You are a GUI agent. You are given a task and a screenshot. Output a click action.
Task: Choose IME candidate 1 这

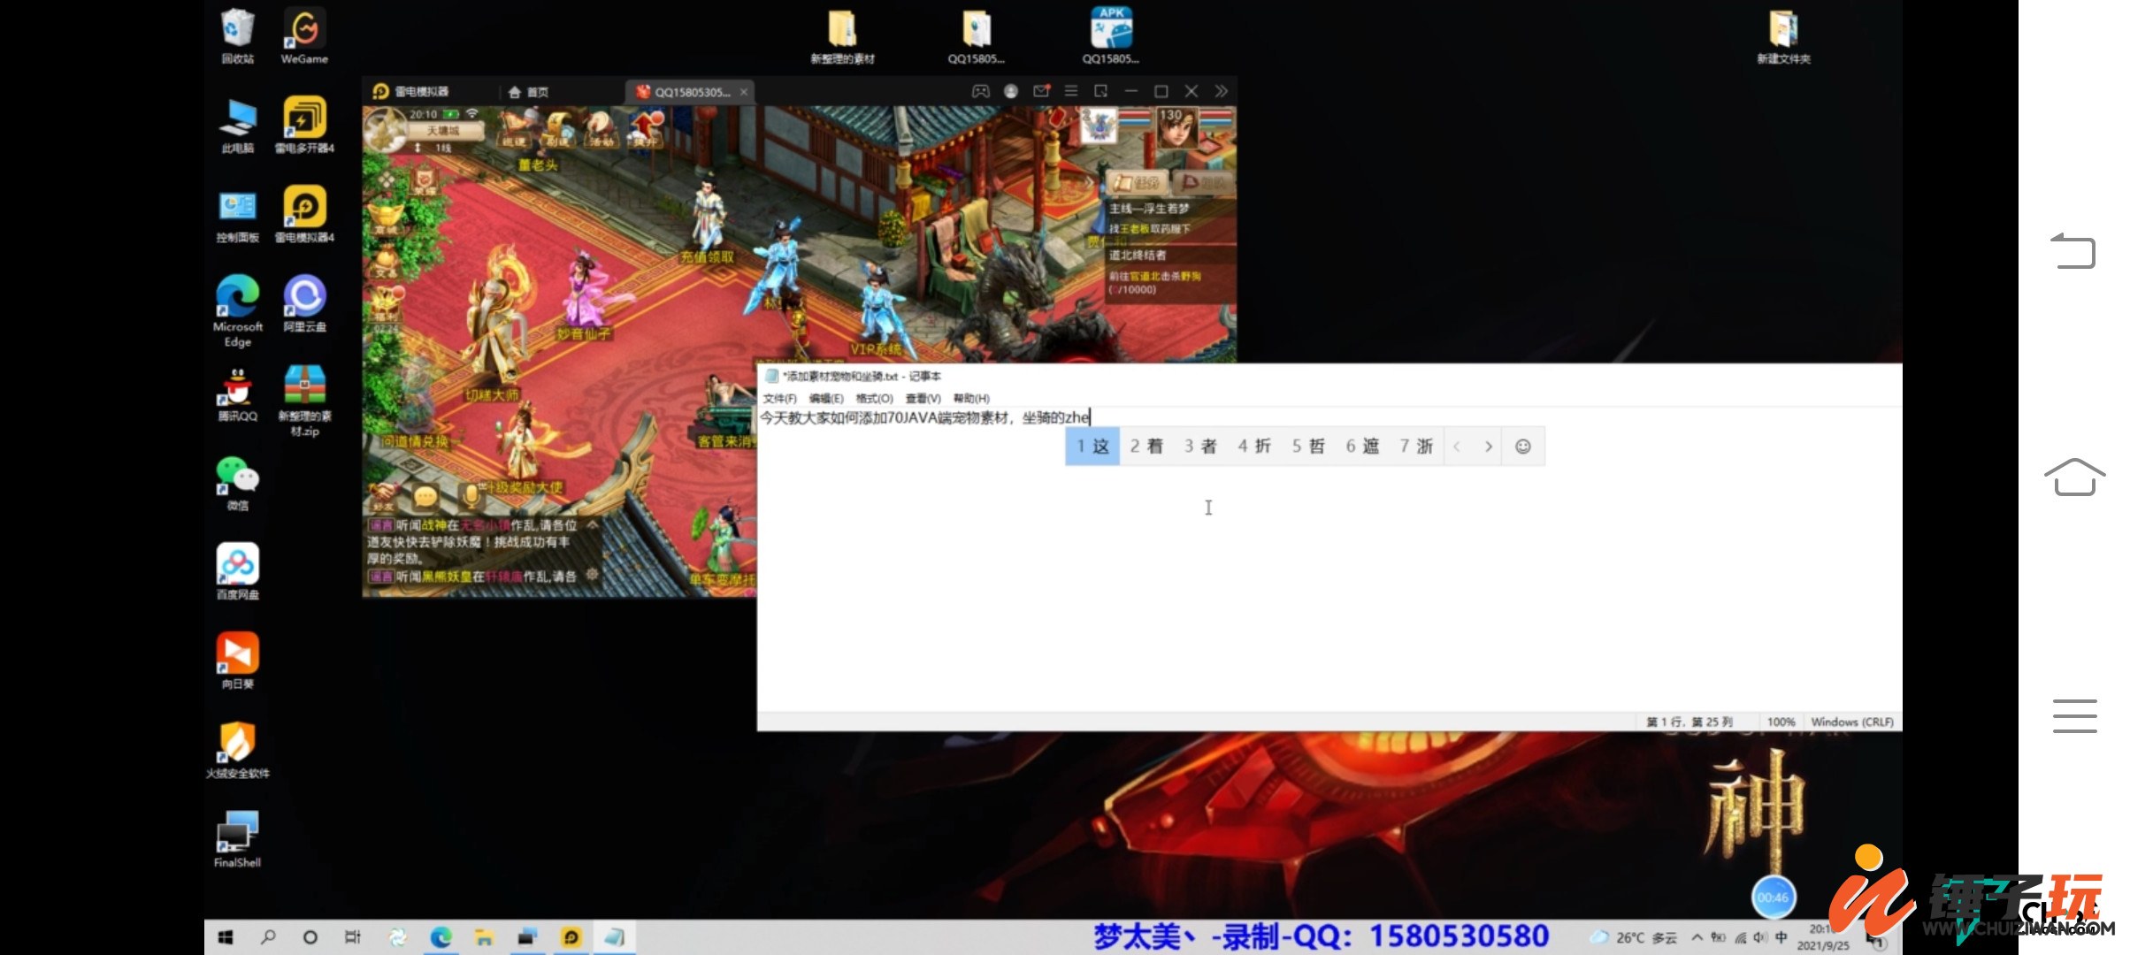coord(1092,447)
